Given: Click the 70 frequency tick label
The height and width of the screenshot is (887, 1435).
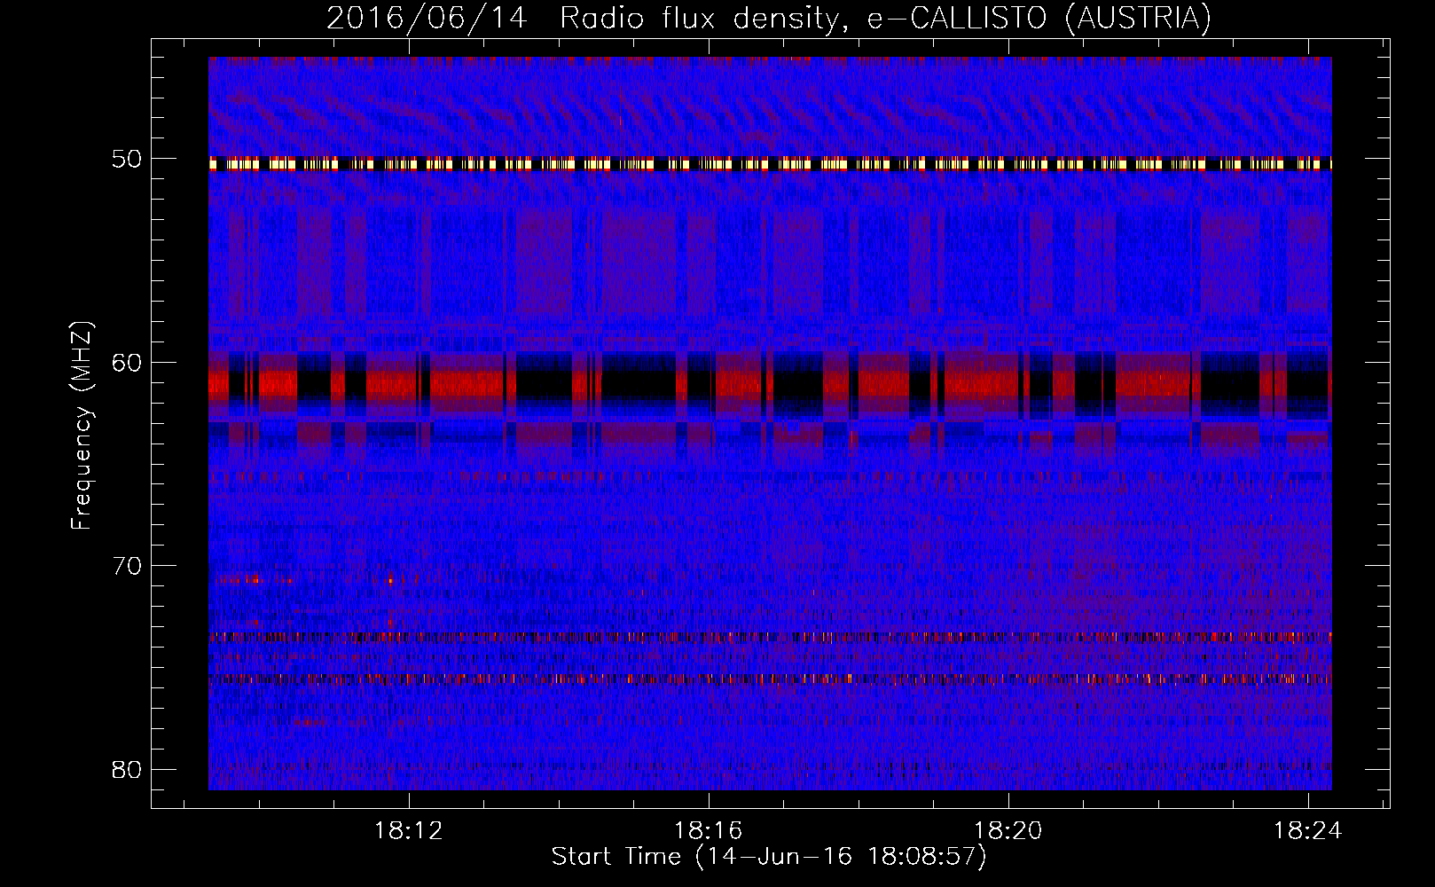Looking at the screenshot, I should pyautogui.click(x=128, y=566).
